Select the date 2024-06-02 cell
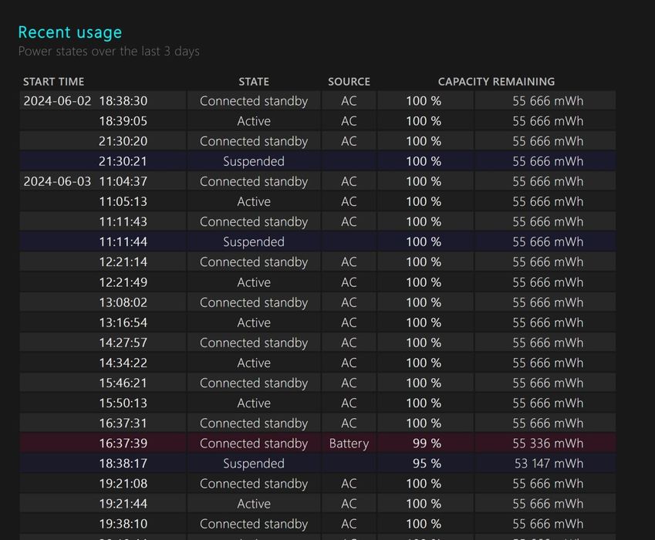The width and height of the screenshot is (655, 540). point(57,101)
